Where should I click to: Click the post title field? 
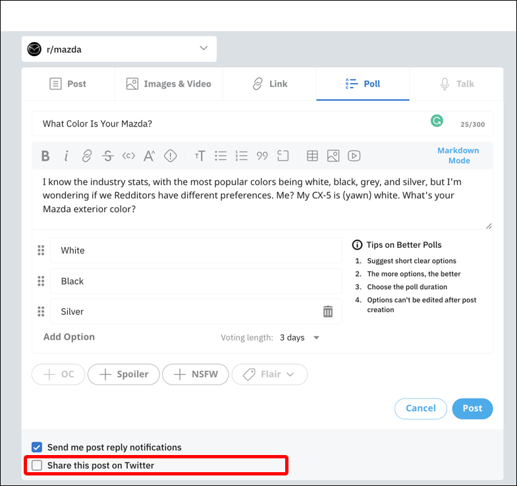tap(262, 123)
